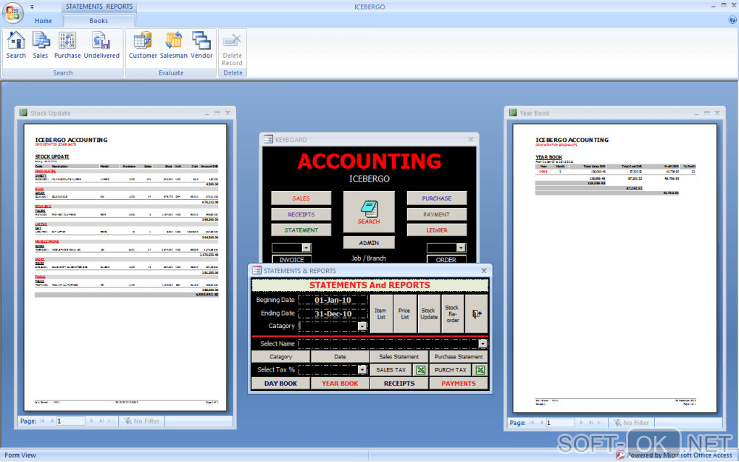
Task: Select the Purchase search ribbon icon
Action: (67, 45)
